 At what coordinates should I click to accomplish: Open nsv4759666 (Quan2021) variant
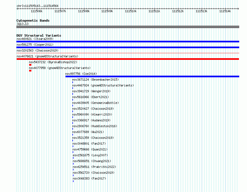click(x=90, y=149)
